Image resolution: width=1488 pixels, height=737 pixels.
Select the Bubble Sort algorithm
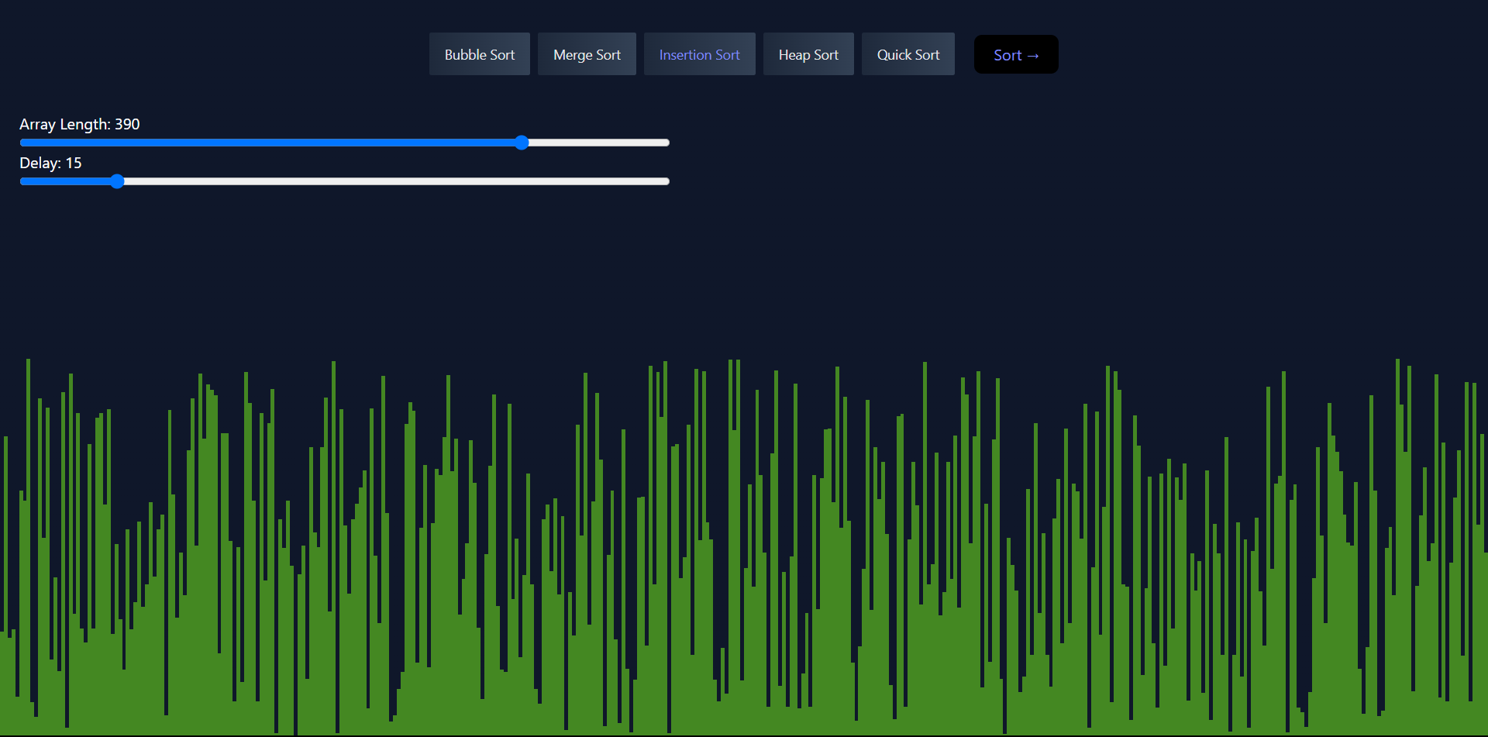(x=480, y=54)
